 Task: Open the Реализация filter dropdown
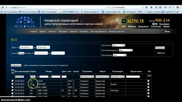[119, 55]
